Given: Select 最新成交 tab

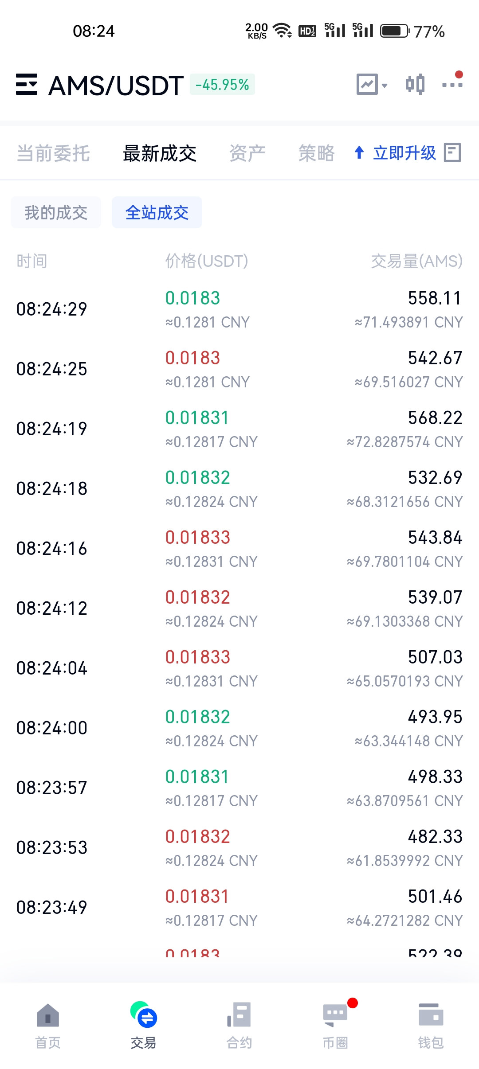Looking at the screenshot, I should [x=160, y=153].
